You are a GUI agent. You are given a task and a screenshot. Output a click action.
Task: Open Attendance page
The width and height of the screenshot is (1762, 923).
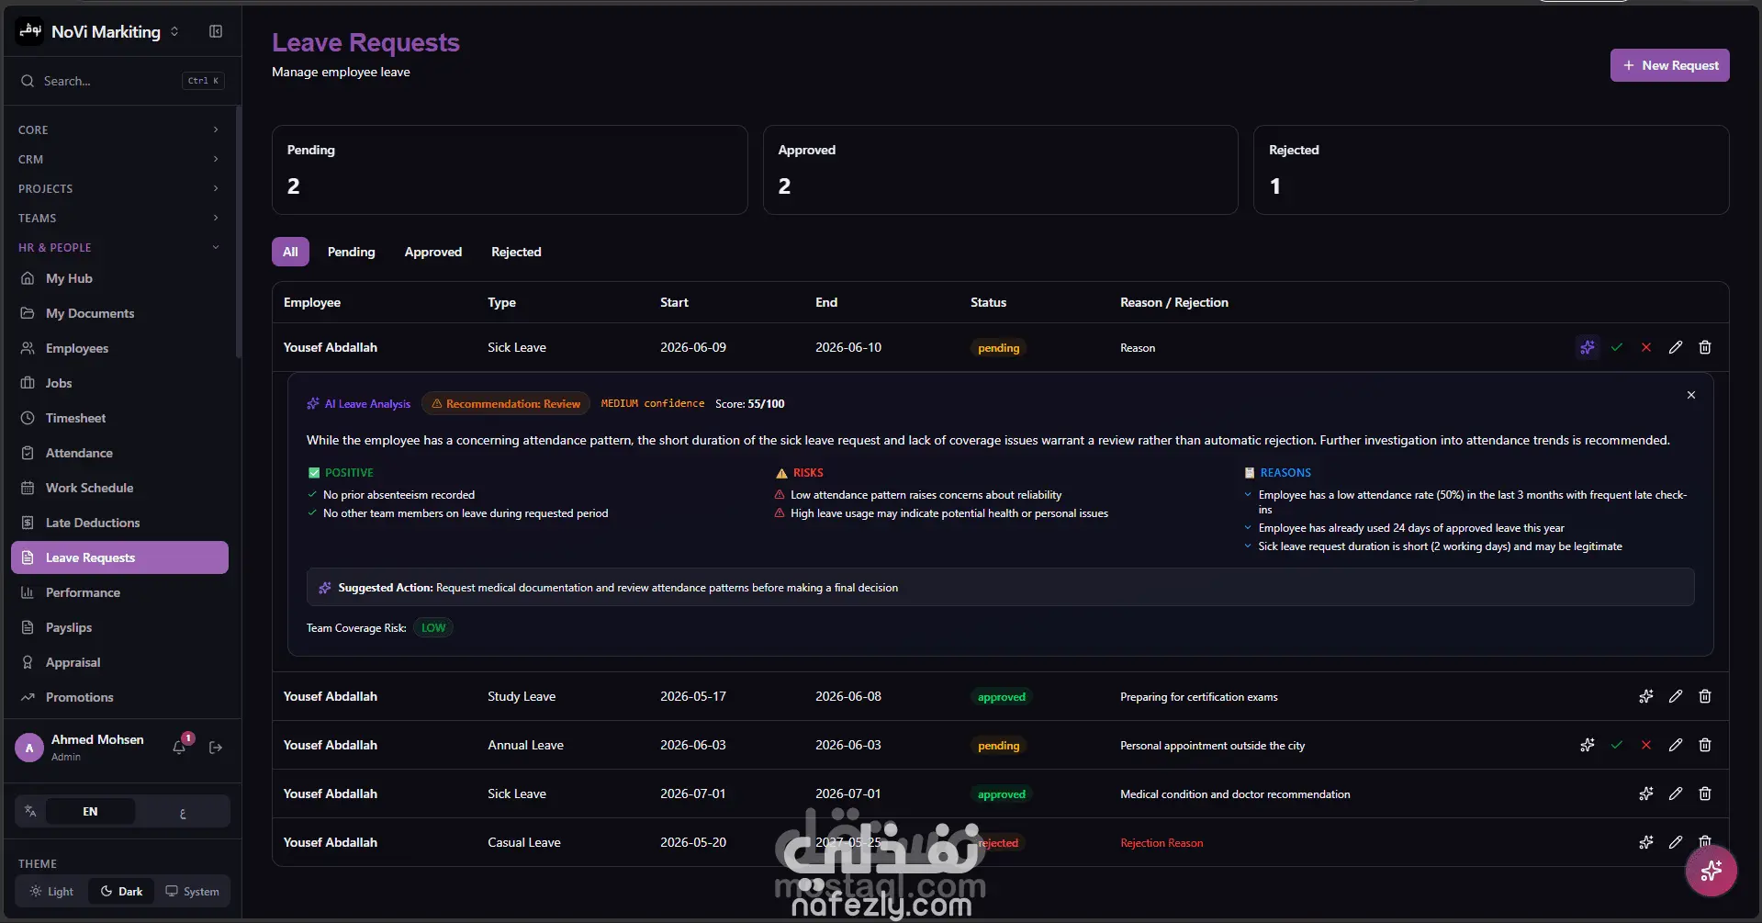coord(119,453)
